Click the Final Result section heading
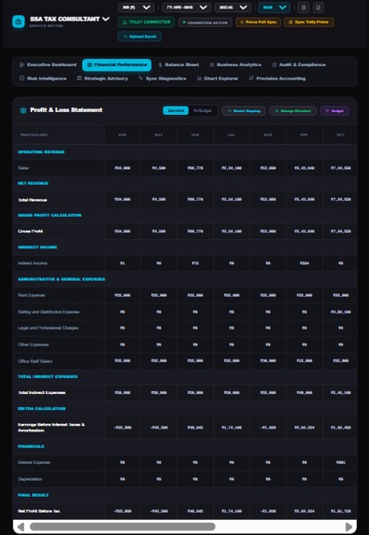This screenshot has width=369, height=535. (x=33, y=495)
